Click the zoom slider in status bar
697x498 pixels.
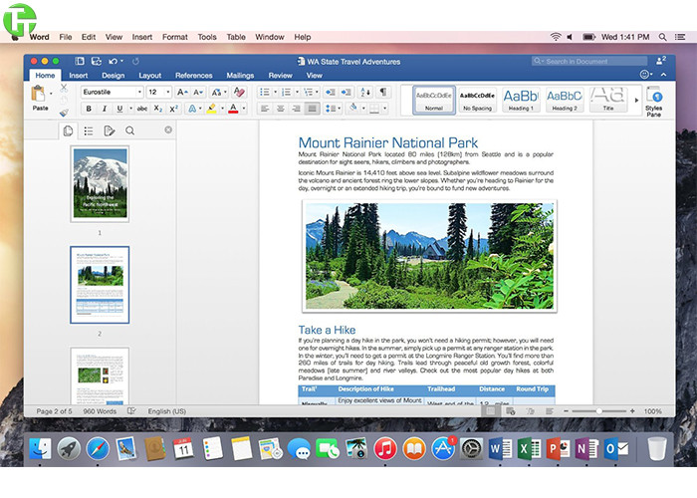tap(598, 410)
